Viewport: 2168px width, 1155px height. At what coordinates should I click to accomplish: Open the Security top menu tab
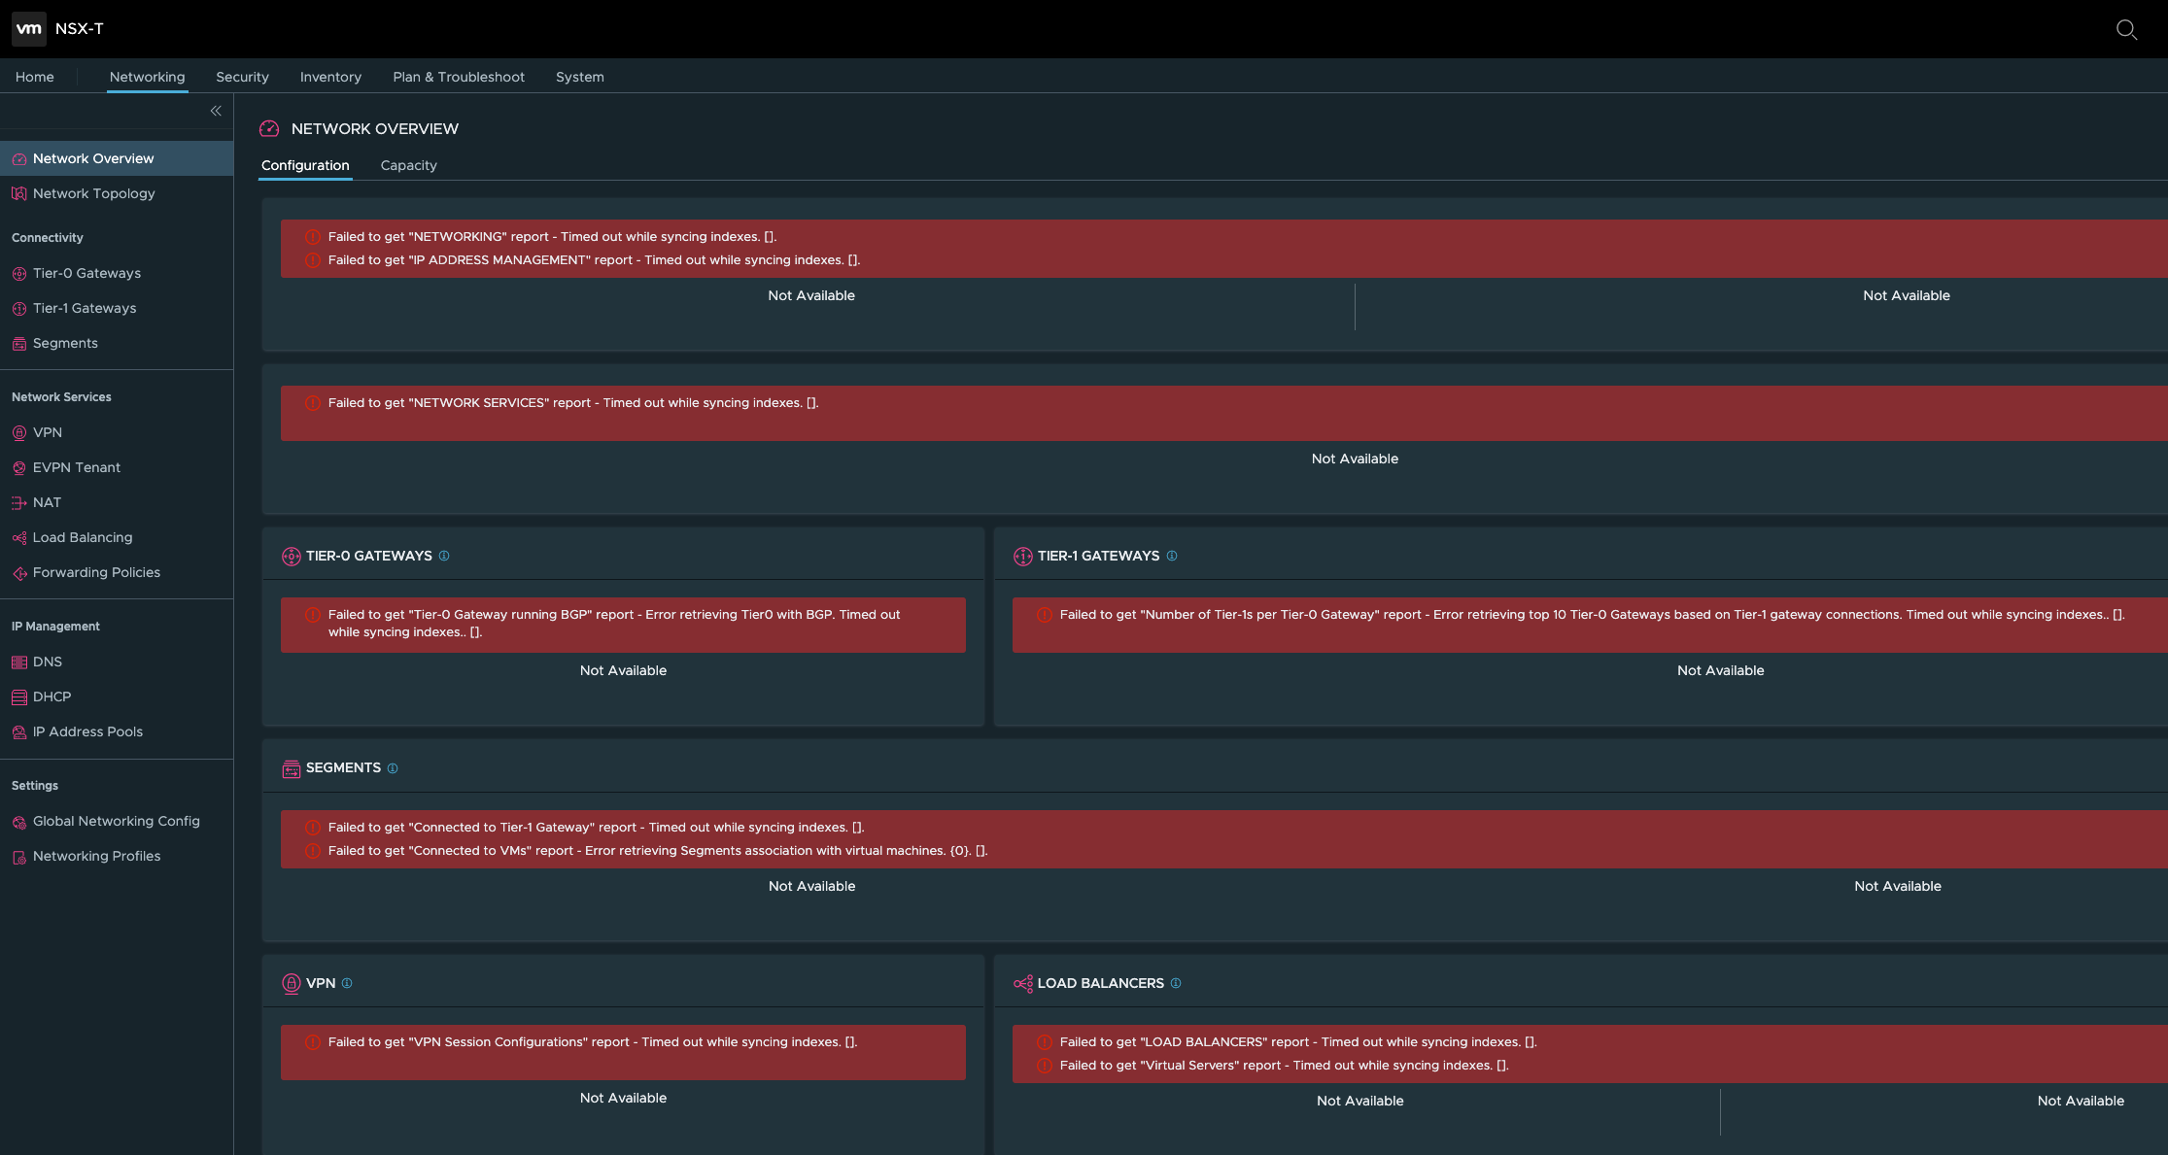click(x=243, y=77)
